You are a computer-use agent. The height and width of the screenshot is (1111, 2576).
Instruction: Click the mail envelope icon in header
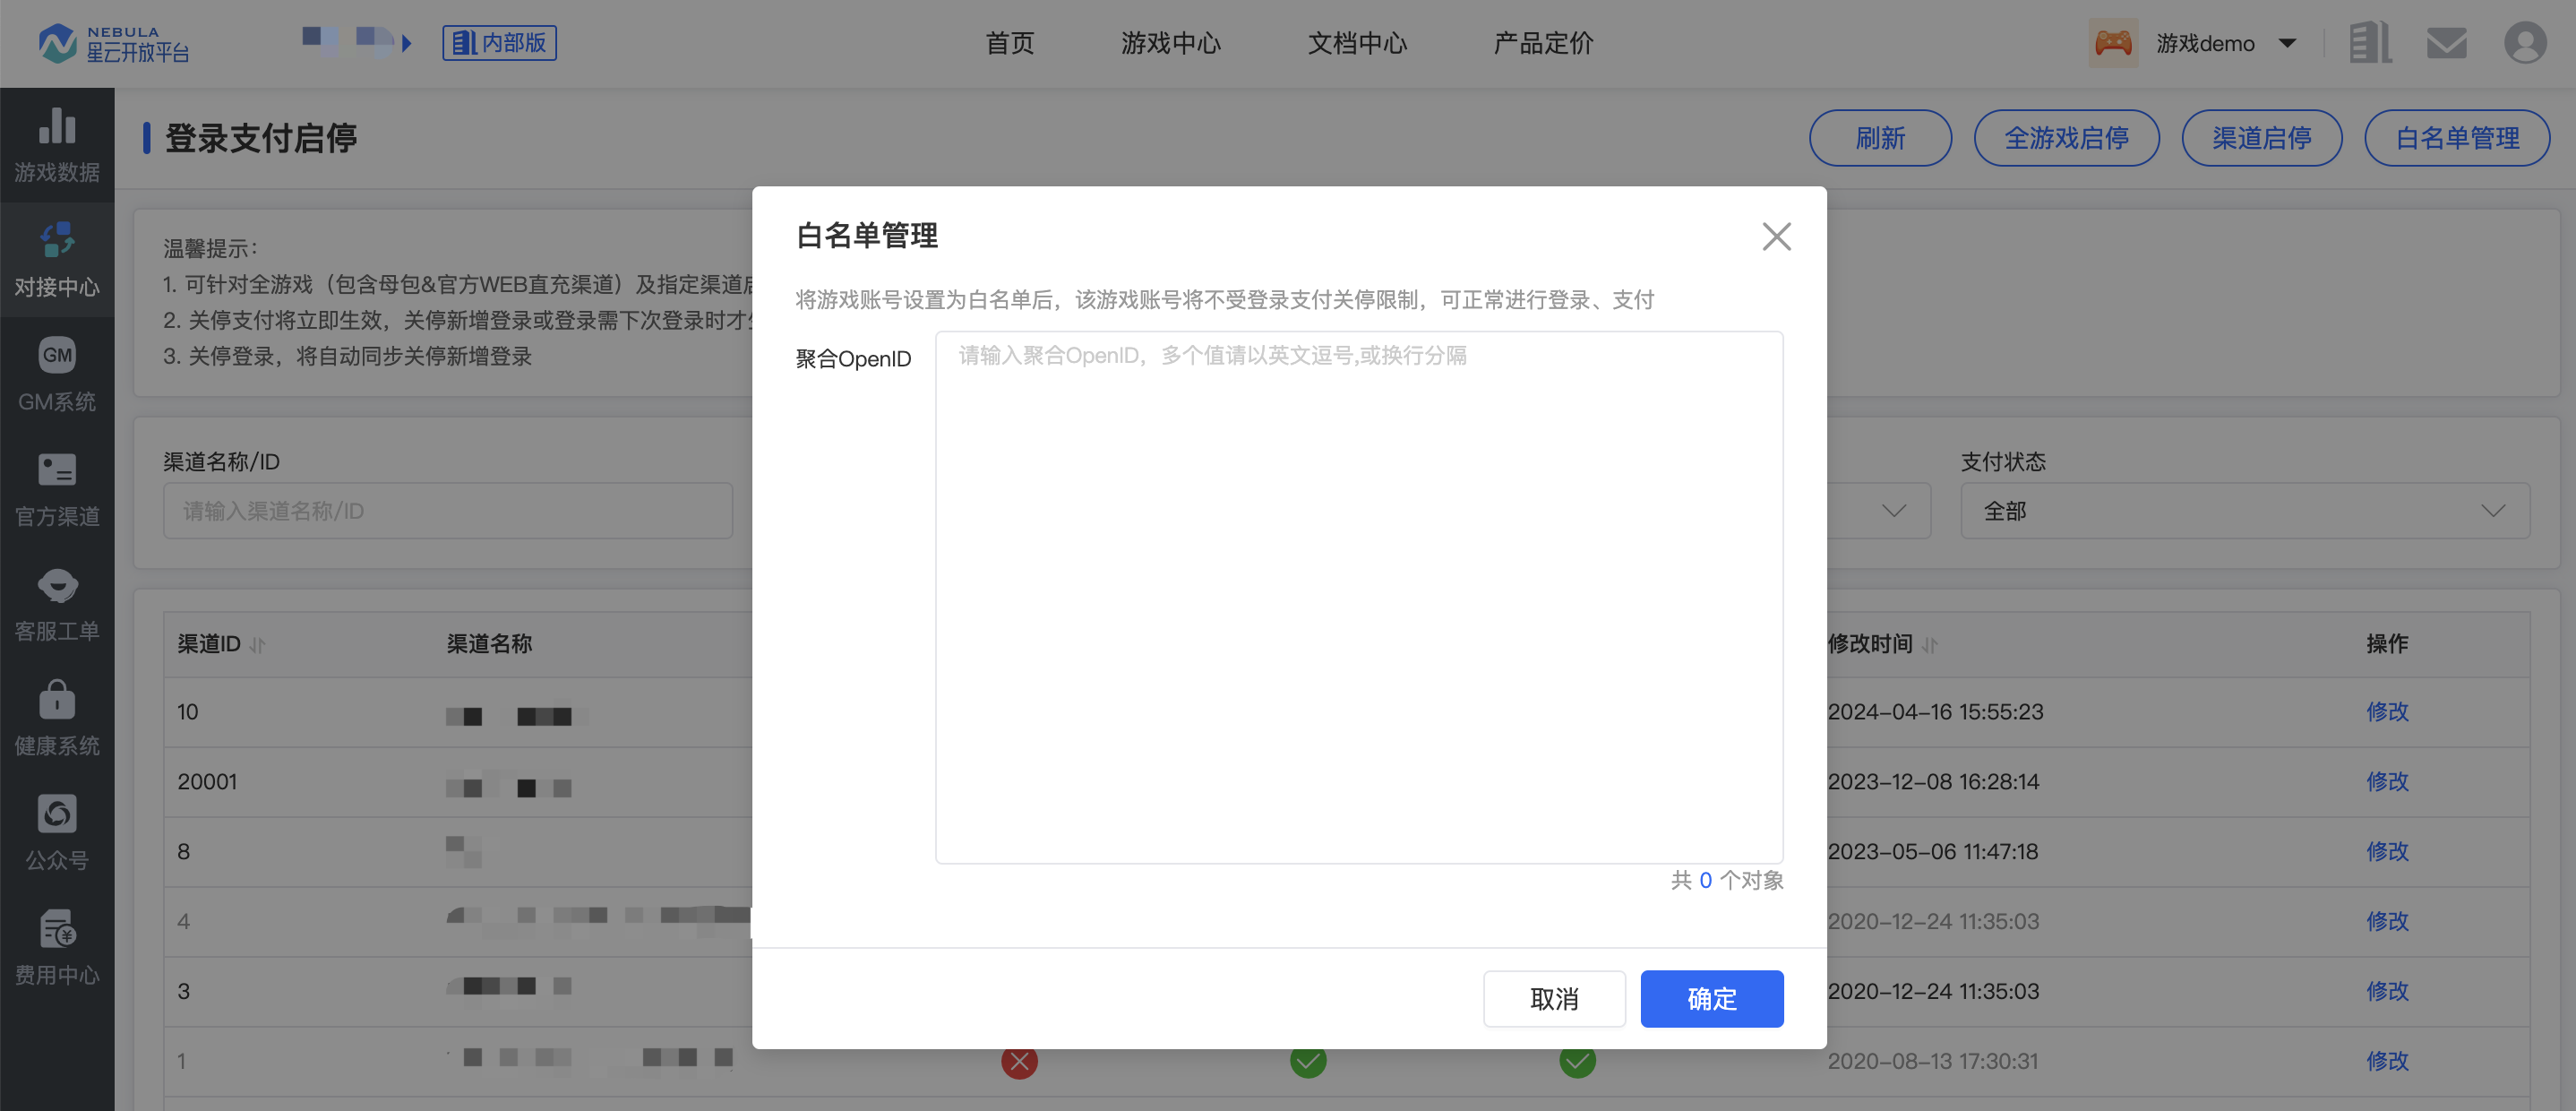[2446, 43]
